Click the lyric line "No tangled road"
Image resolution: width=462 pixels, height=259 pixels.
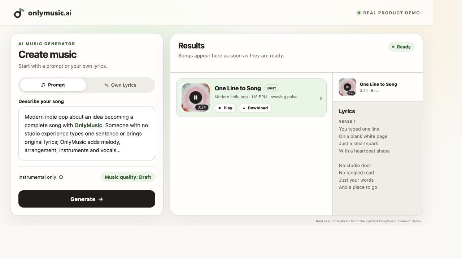pos(356,173)
